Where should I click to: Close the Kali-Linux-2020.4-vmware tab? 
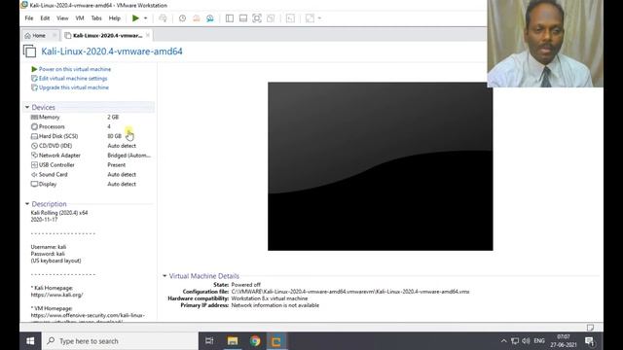148,35
